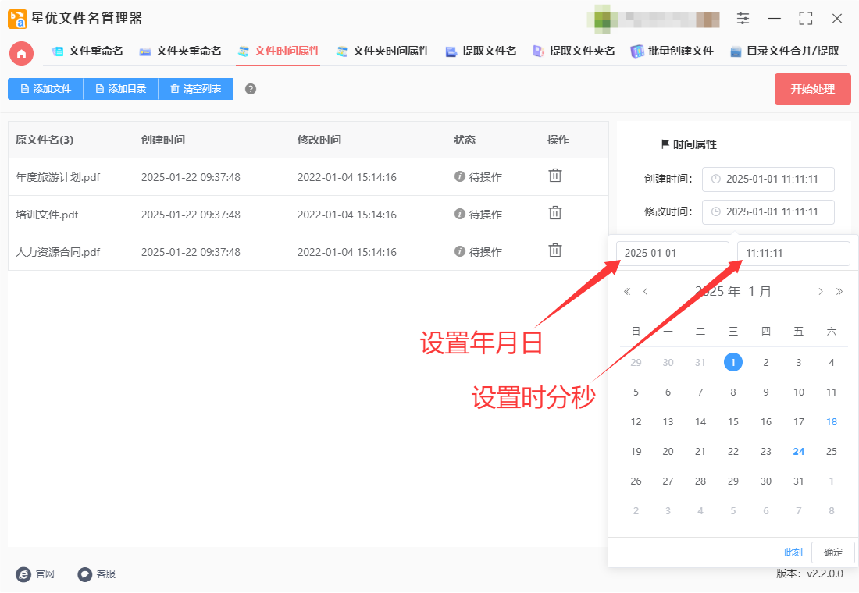Switch to the 文件重命名 tab
Screen dimensions: 859x593
tap(87, 51)
